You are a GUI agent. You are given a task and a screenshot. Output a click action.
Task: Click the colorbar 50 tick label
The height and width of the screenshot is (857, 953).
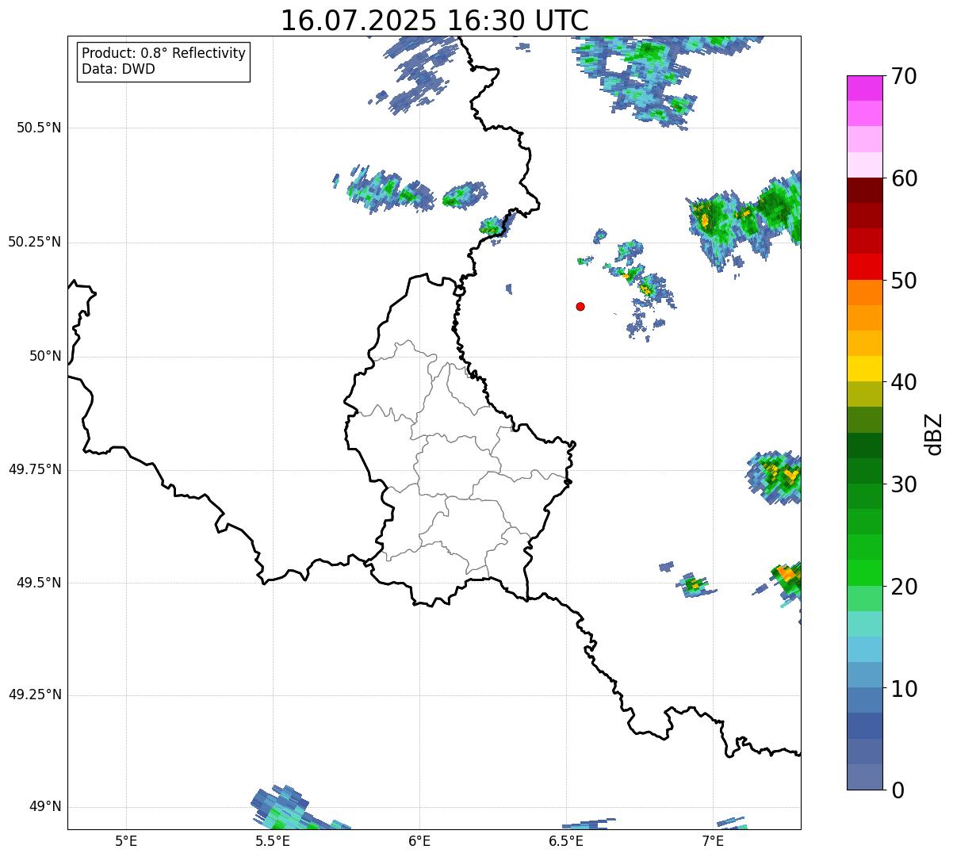coord(905,281)
